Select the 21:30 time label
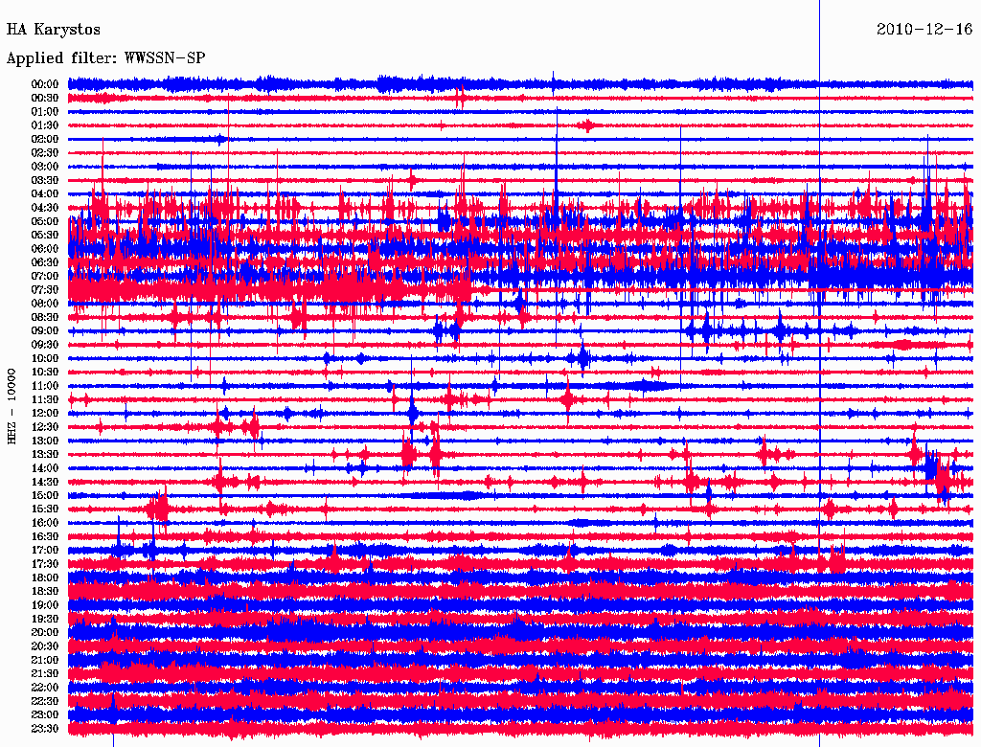The image size is (981, 747). pos(44,674)
